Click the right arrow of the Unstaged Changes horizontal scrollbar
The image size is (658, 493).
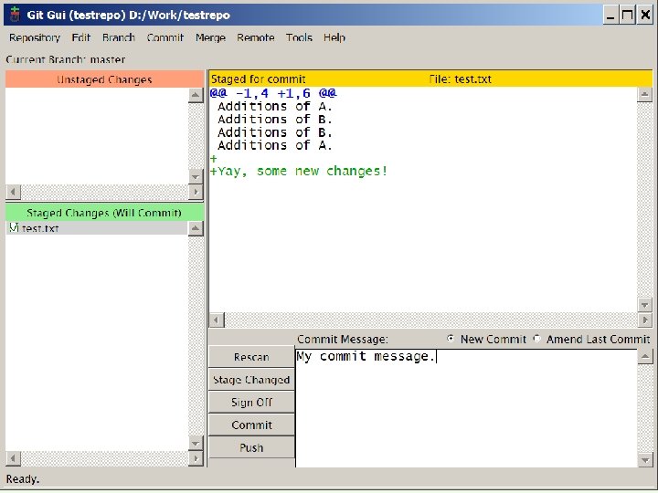[196, 192]
